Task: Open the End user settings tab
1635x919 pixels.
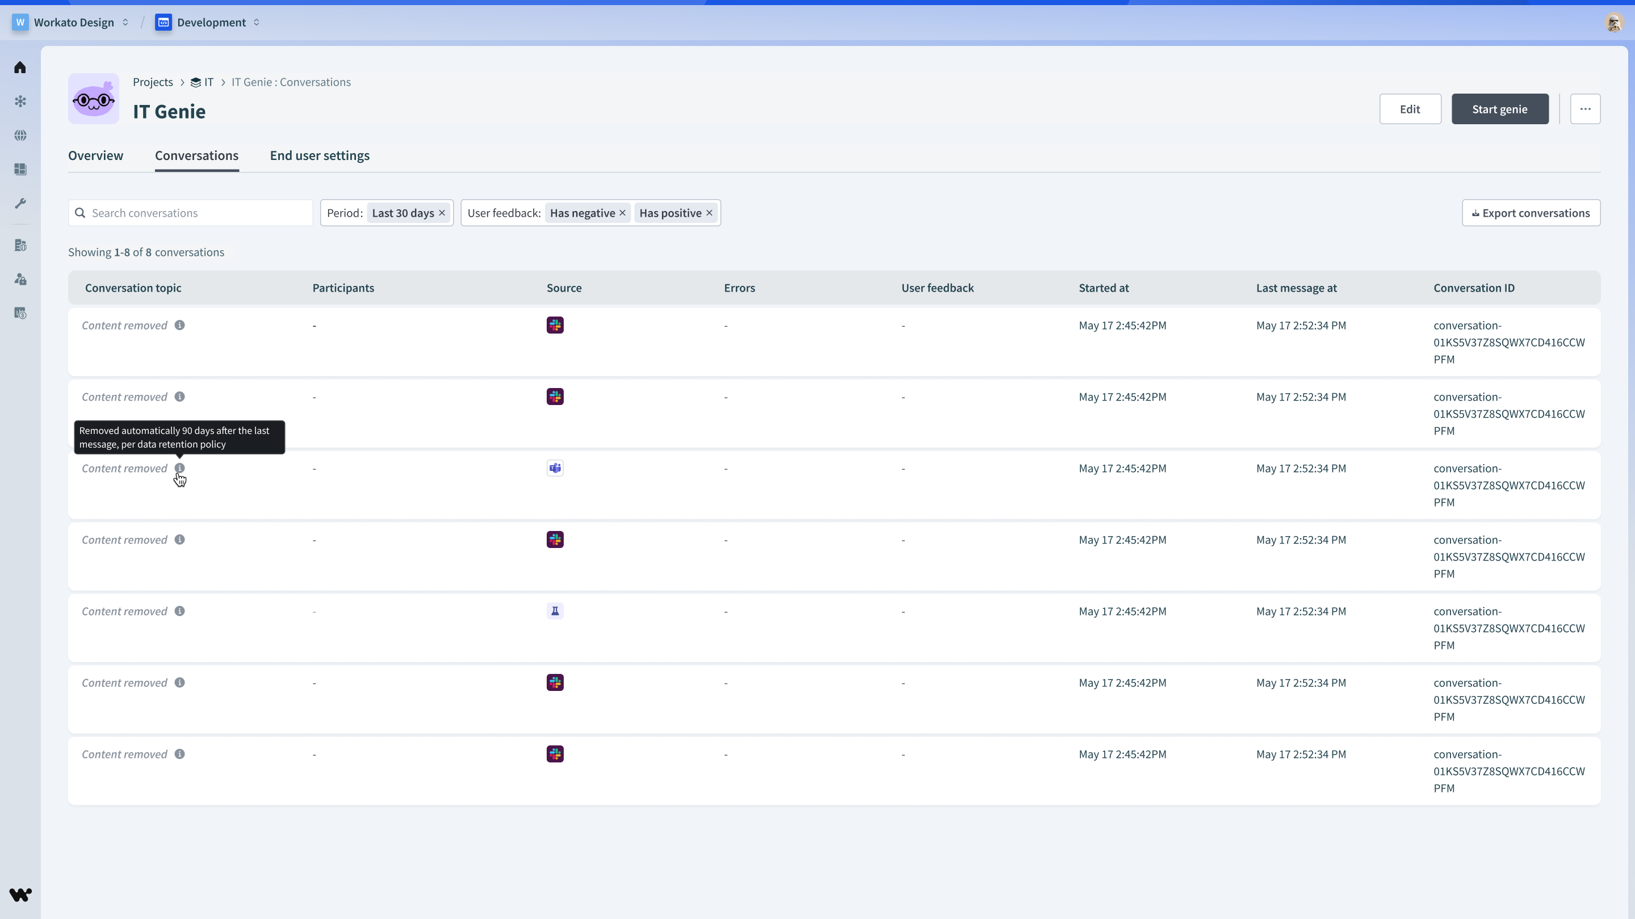Action: pyautogui.click(x=320, y=156)
